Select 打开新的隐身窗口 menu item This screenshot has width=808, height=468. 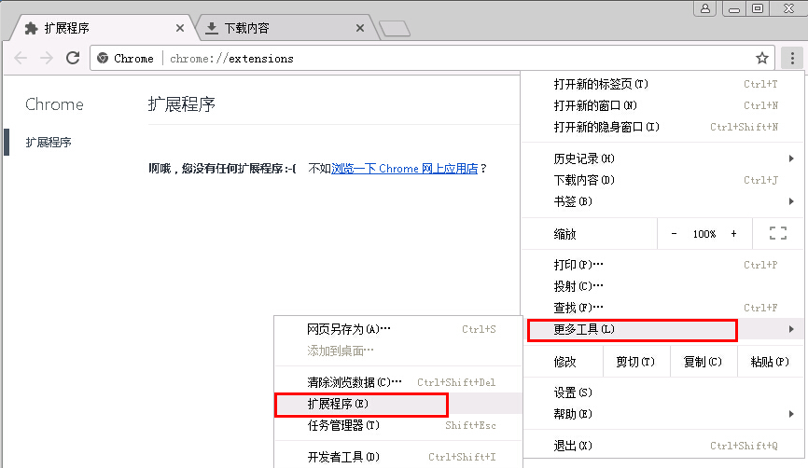coord(662,127)
